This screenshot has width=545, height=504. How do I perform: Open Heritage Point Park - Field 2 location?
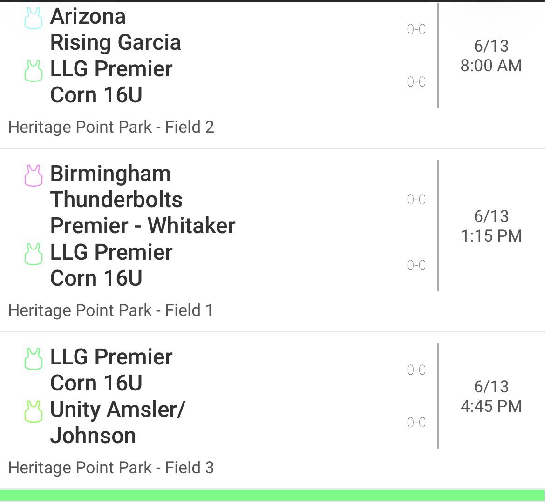(x=111, y=127)
